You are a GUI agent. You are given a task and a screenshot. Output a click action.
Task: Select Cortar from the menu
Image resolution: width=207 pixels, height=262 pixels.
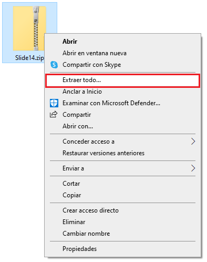tap(122, 184)
